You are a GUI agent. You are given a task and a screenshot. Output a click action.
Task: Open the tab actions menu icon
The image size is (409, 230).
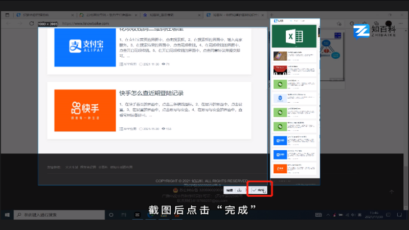7,15
